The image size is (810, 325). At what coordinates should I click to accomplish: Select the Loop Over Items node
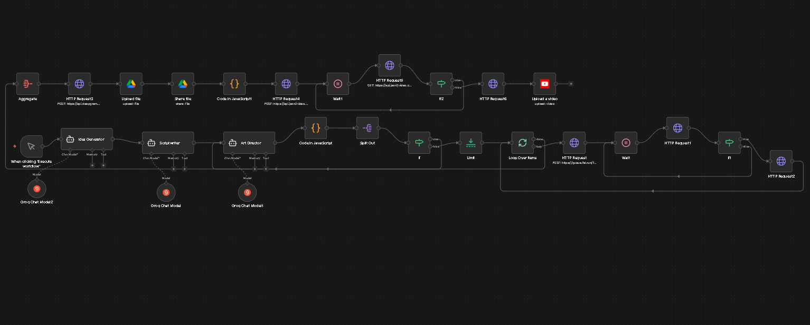(x=523, y=143)
